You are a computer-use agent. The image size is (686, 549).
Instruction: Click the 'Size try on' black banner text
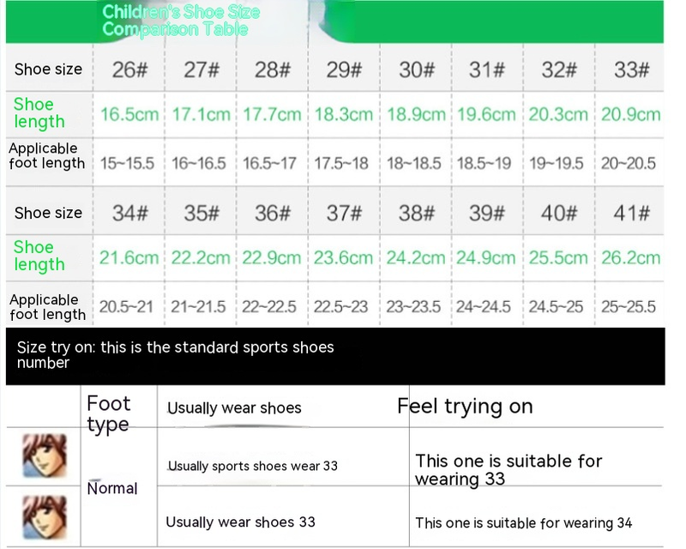point(176,355)
